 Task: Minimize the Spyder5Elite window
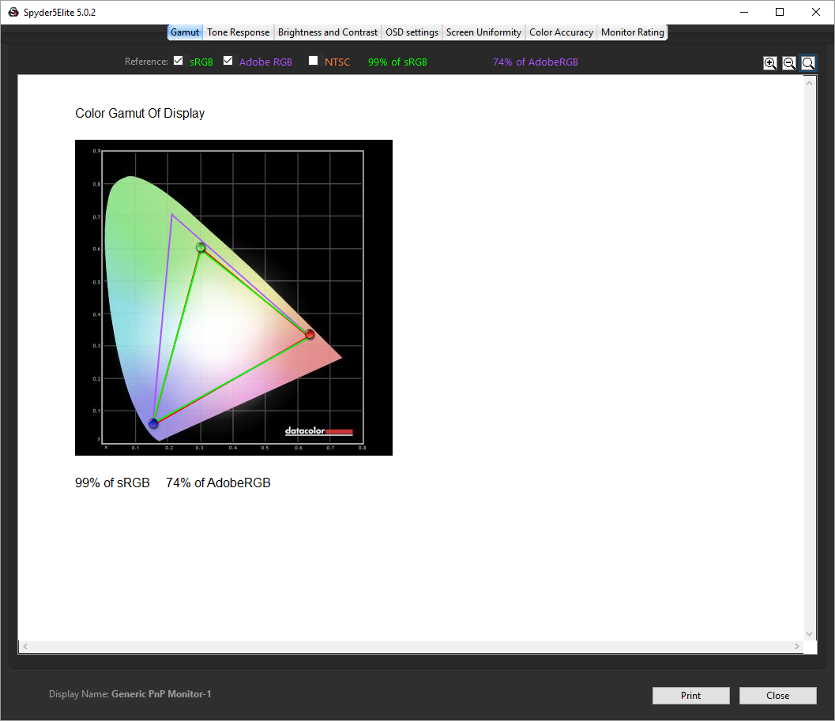pyautogui.click(x=744, y=12)
